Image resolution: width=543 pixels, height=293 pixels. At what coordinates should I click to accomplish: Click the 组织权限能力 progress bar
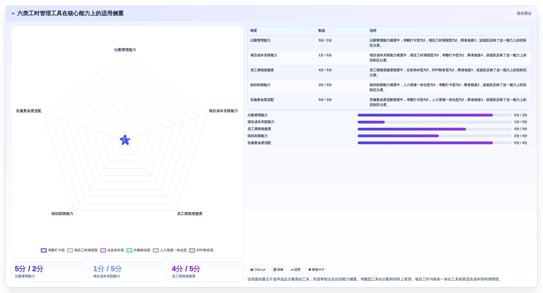435,136
